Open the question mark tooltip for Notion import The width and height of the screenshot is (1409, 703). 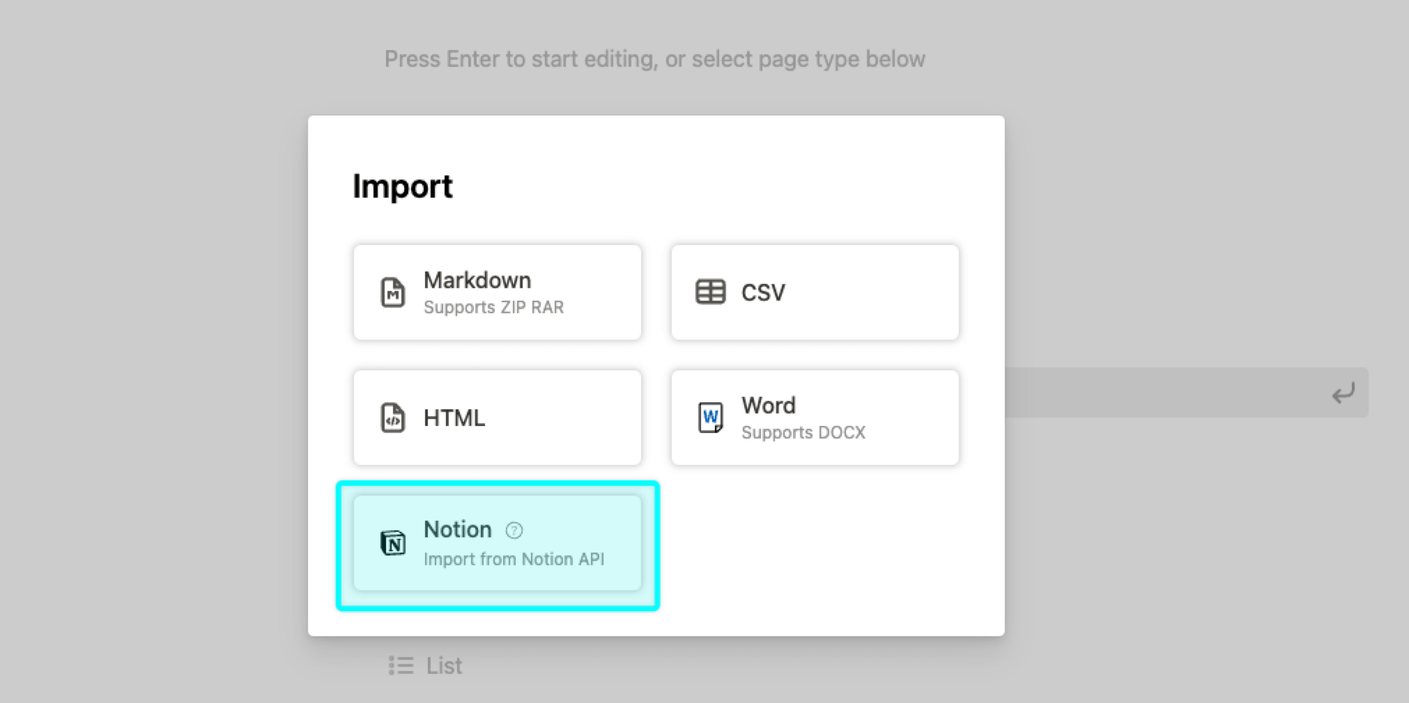click(514, 530)
